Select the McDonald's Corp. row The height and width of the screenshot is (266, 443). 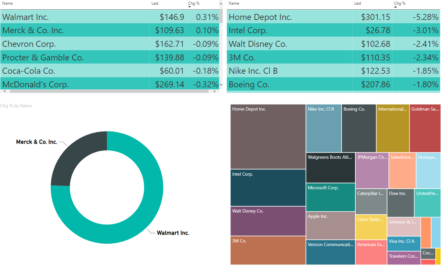coord(110,83)
